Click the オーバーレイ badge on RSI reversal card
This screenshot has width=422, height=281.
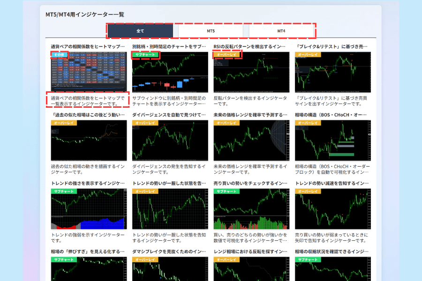[226, 55]
